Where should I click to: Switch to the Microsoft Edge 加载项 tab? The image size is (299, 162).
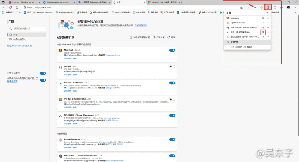pyautogui.click(x=164, y=2)
